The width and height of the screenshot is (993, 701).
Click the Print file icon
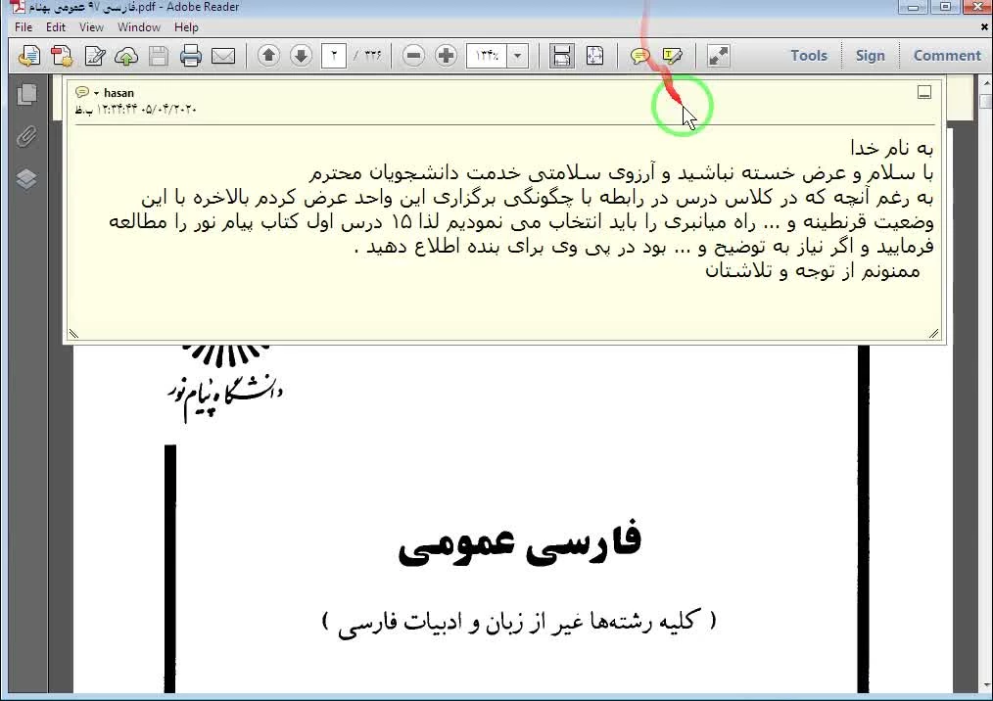coord(191,56)
